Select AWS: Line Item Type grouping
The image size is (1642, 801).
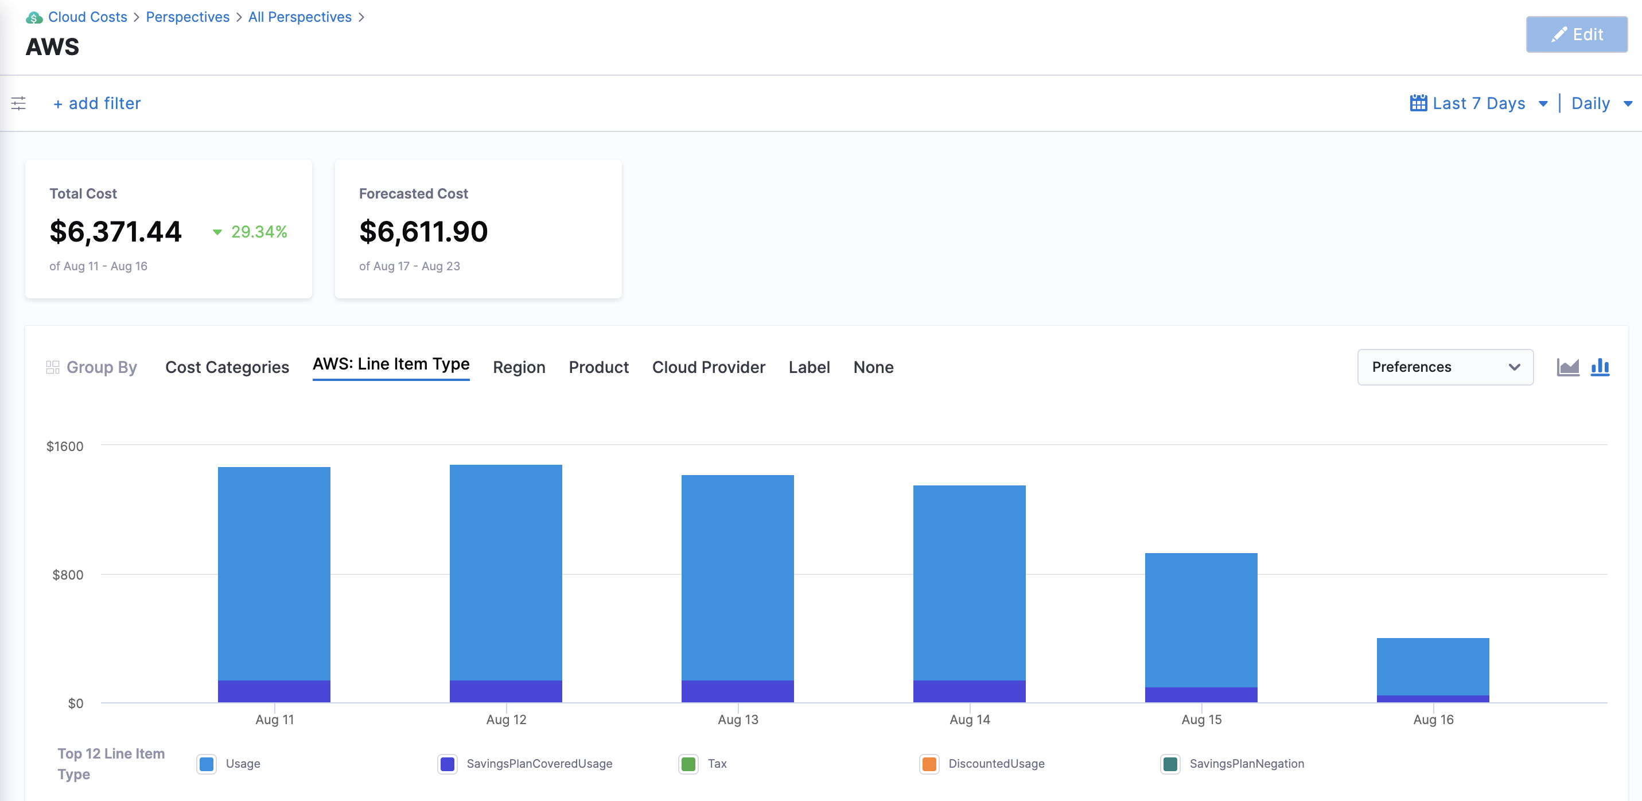click(391, 364)
